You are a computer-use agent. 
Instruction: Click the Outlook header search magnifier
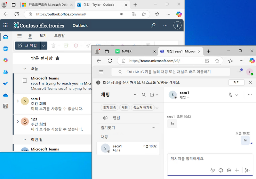point(153,25)
